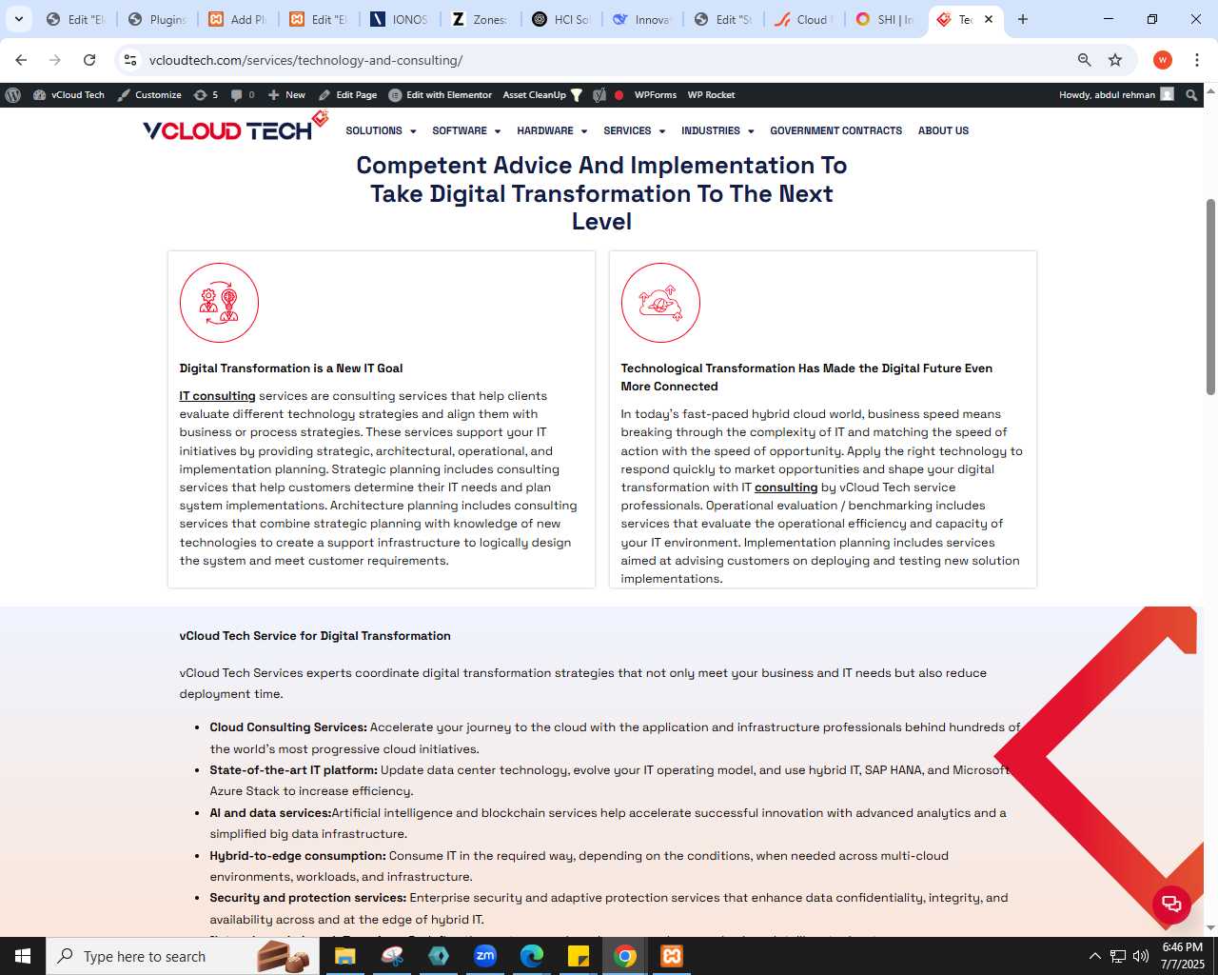The width and height of the screenshot is (1218, 975).
Task: Open Sticky Notes from taskbar
Action: point(579,956)
